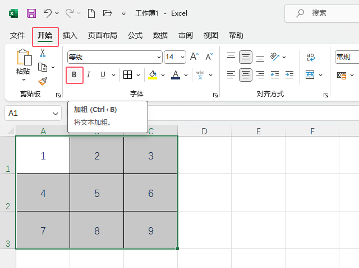The width and height of the screenshot is (359, 268).
Task: Decrease the indent
Action: tap(275, 75)
